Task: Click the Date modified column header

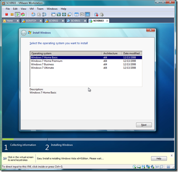Action: coord(132,53)
